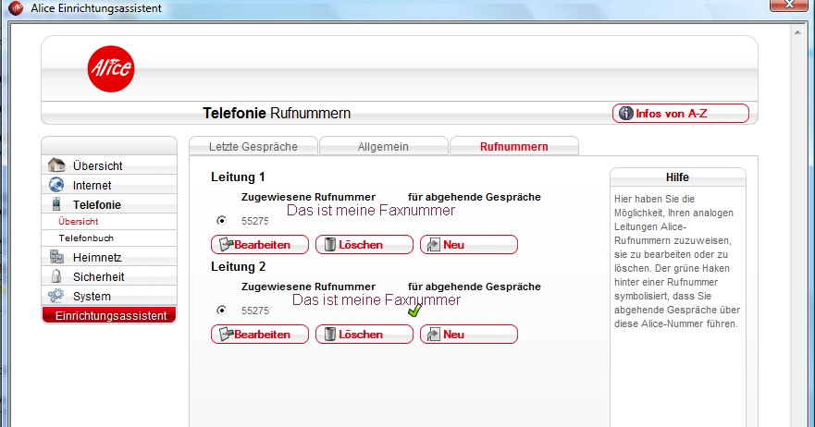Expand the Telefonie sidebar section
Viewport: 815px width, 427px height.
(96, 204)
